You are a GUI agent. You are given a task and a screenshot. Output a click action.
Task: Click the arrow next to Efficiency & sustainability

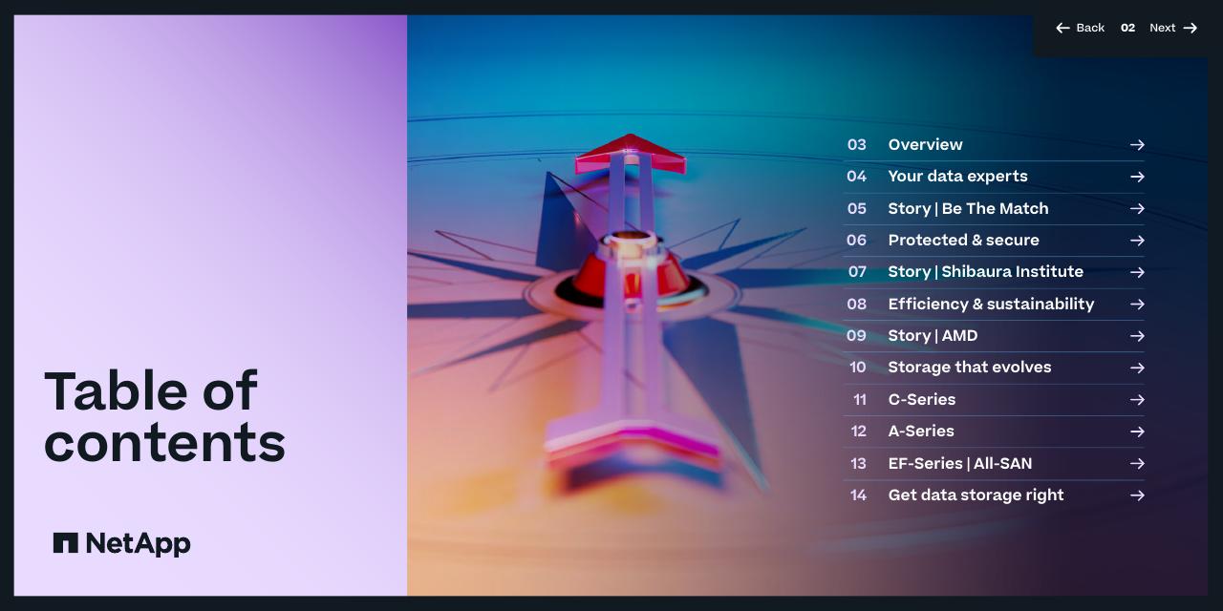(x=1137, y=304)
